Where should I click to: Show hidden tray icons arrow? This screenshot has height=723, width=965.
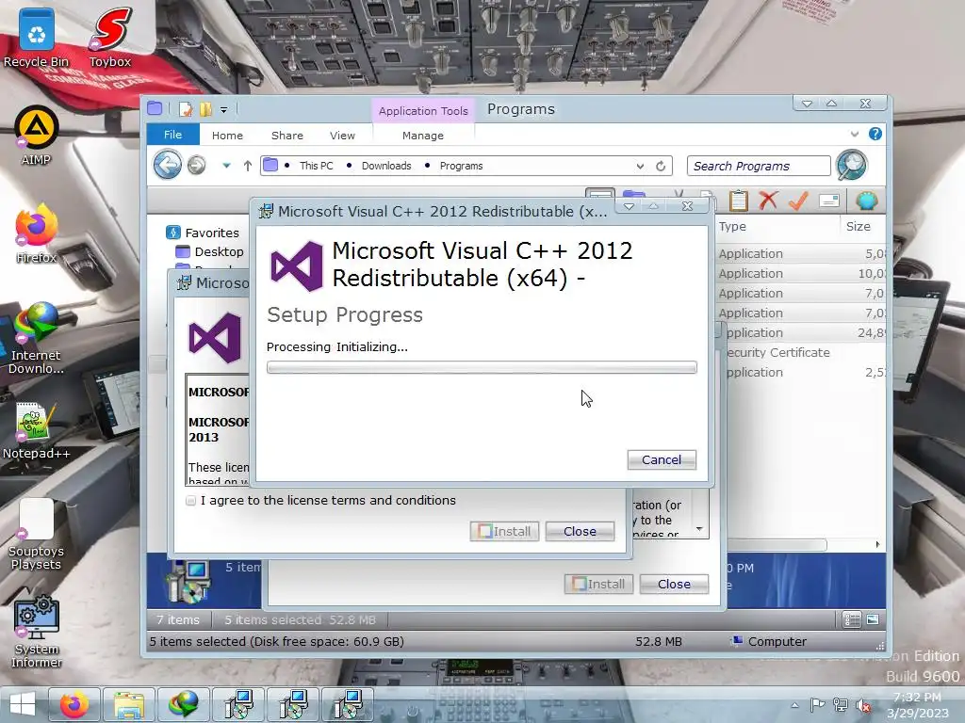pos(795,705)
